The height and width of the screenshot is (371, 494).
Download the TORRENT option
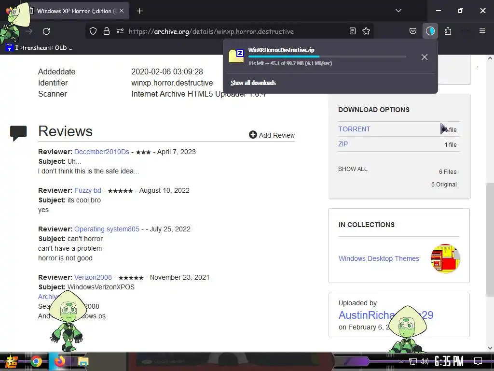[354, 129]
